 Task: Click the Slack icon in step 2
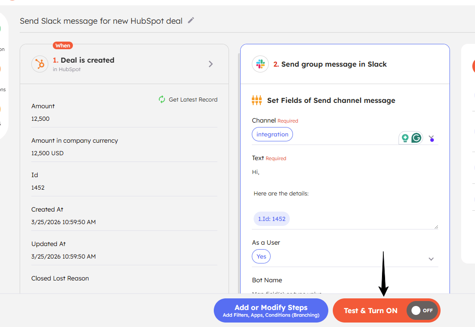tap(260, 64)
